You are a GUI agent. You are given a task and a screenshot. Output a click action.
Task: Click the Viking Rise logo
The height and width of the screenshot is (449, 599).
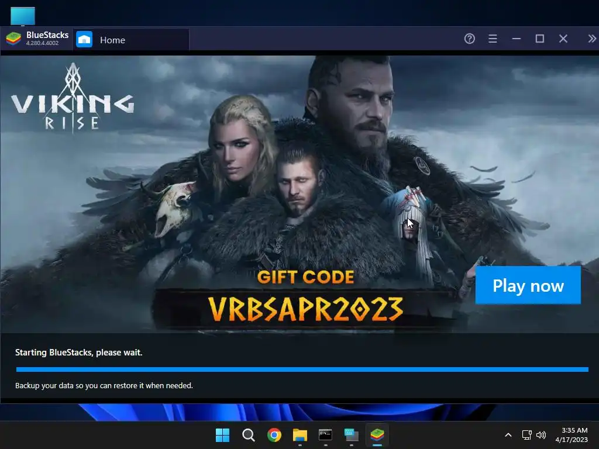pos(73,98)
